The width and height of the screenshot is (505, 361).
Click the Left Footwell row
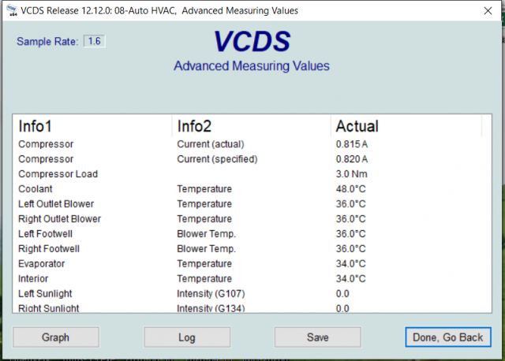(48, 234)
